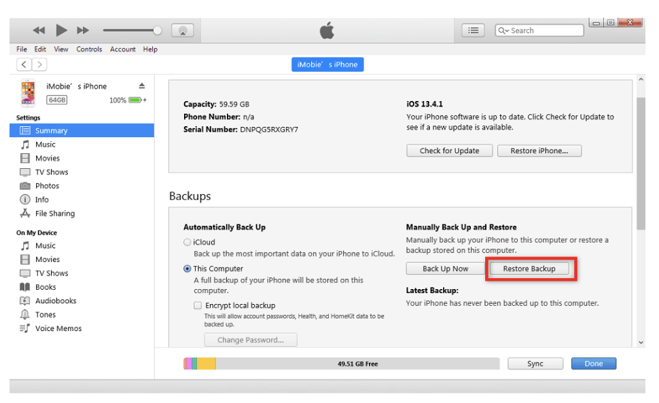Enable the Encrypt local backup checkbox

(x=198, y=305)
